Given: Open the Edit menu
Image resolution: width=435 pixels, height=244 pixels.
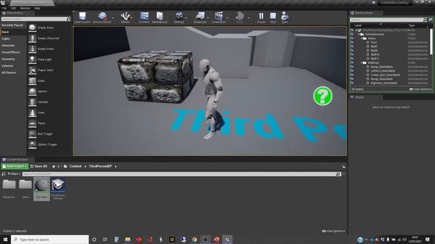Looking at the screenshot, I should (x=13, y=8).
